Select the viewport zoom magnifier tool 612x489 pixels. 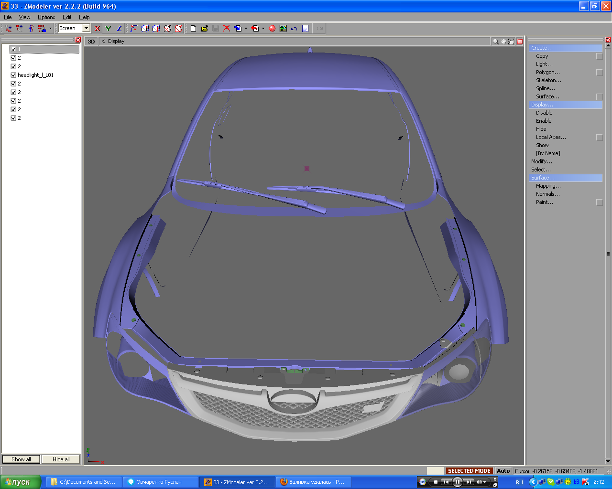[x=496, y=42]
